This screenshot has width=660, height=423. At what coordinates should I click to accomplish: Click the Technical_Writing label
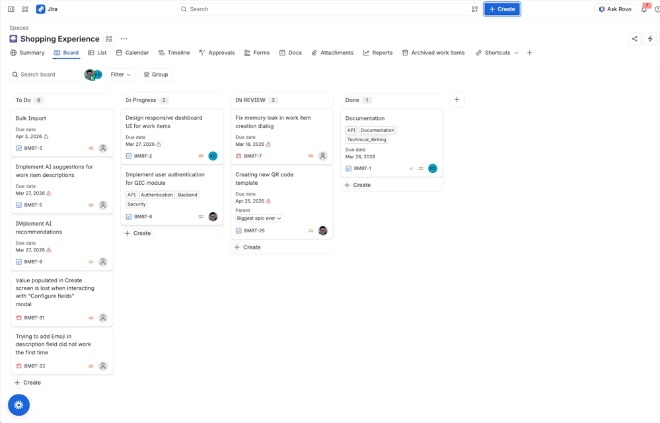click(x=367, y=140)
